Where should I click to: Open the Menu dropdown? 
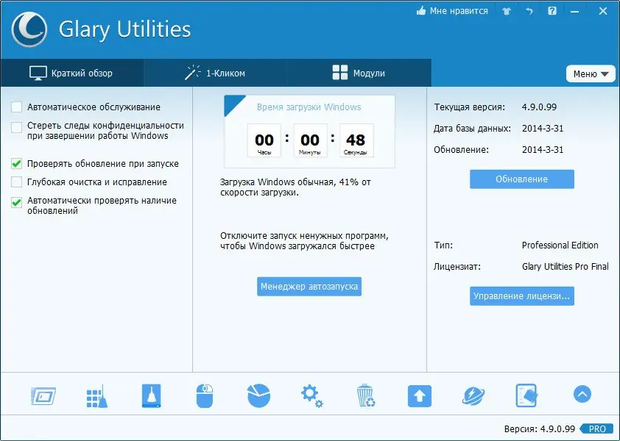tap(591, 73)
